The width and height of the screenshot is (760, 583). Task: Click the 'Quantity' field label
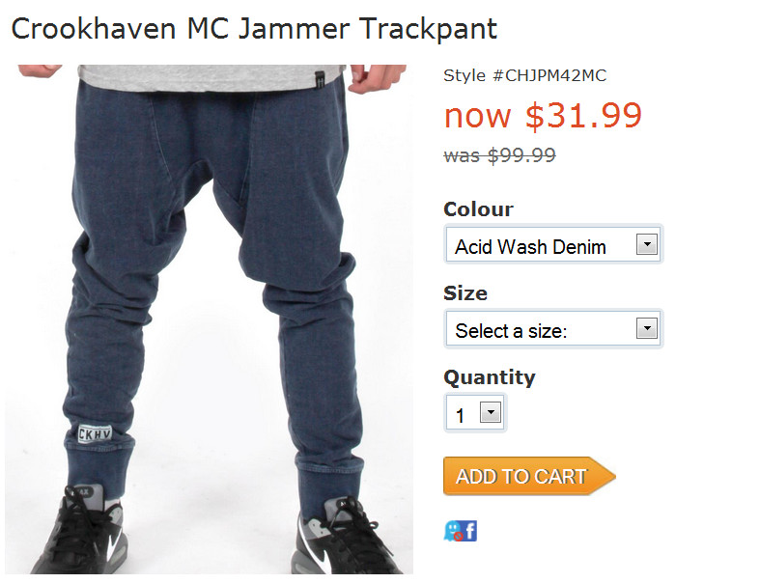[490, 377]
